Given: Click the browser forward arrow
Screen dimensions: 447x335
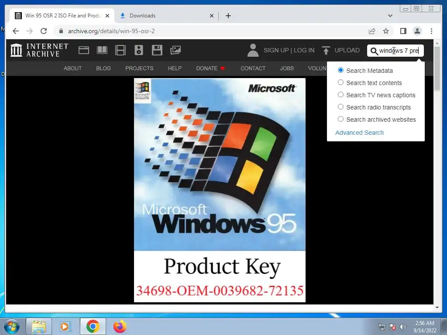Looking at the screenshot, I should pyautogui.click(x=30, y=31).
